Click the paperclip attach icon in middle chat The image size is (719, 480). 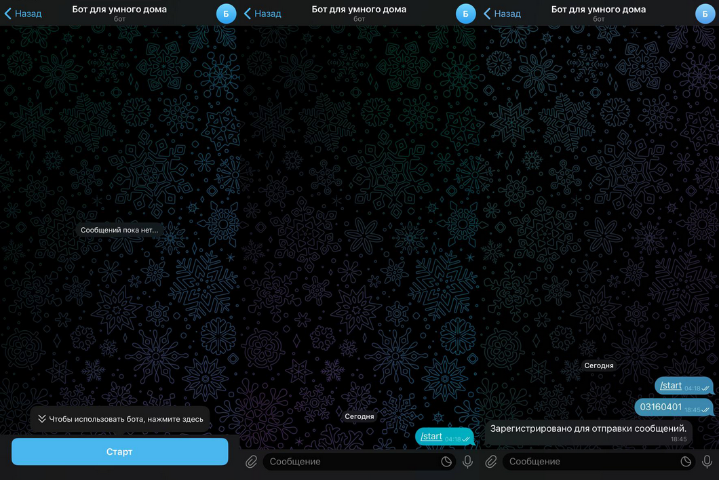point(251,462)
